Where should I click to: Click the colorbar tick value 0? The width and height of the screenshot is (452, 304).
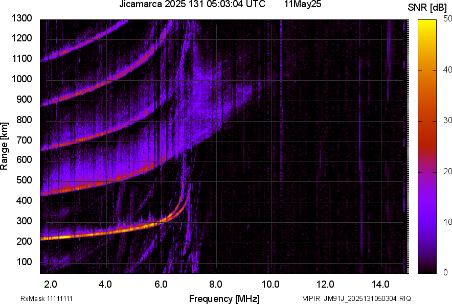445,272
